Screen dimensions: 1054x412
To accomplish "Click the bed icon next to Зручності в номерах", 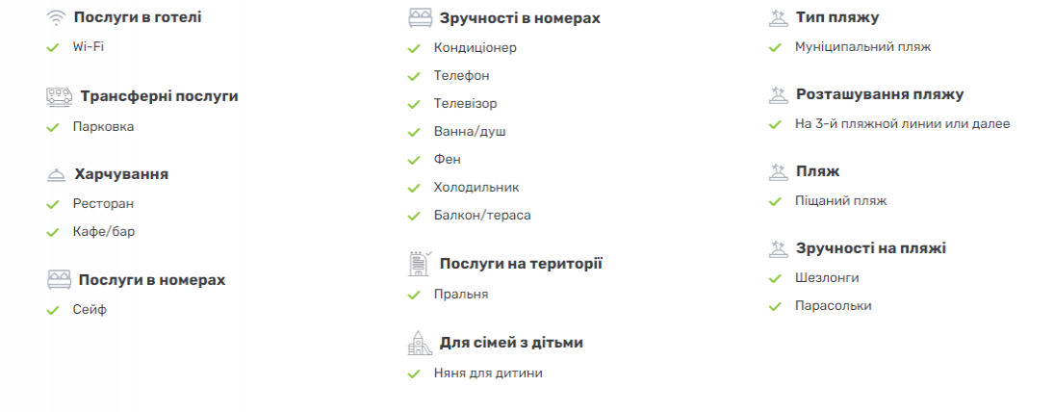I will (x=420, y=18).
